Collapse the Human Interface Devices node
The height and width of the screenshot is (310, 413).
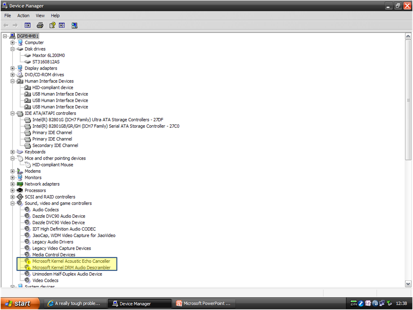tap(12, 81)
